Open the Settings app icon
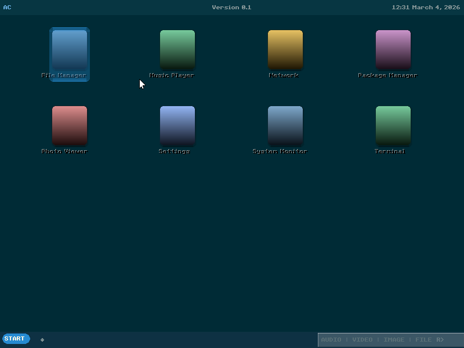The width and height of the screenshot is (464, 348). click(177, 125)
